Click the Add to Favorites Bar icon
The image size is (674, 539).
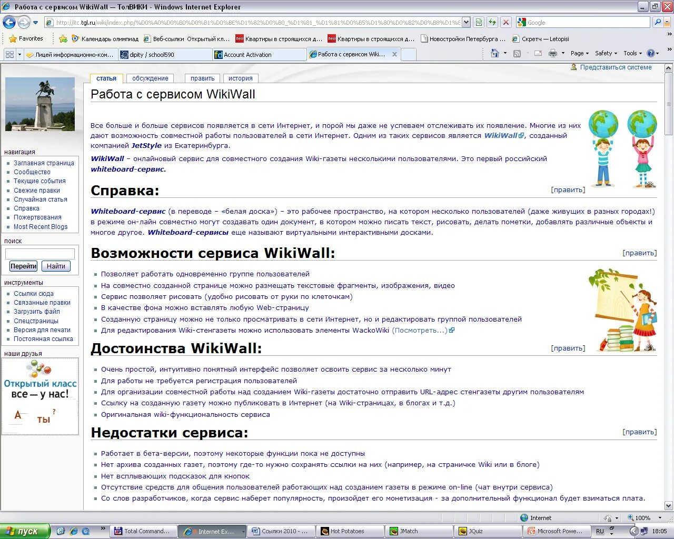click(x=63, y=38)
